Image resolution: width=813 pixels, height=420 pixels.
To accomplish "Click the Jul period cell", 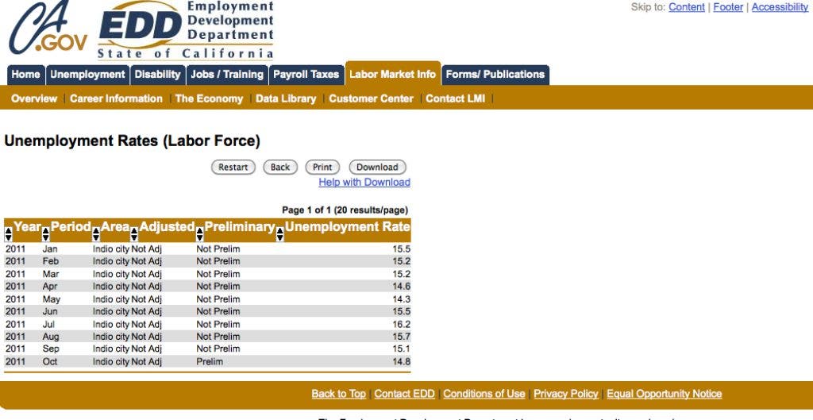I will [x=48, y=324].
